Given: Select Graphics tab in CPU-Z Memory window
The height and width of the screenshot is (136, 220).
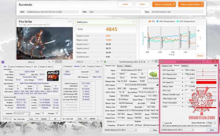Looking at the screenshot, I should click(91, 66).
